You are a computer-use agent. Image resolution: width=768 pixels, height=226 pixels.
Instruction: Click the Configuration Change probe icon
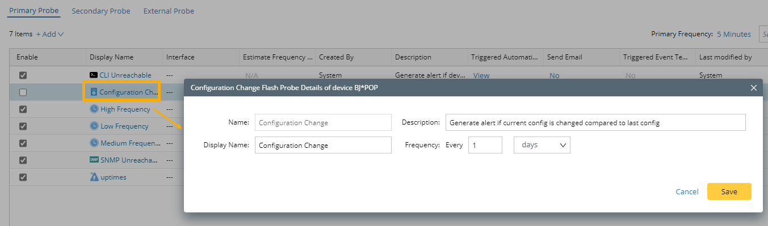tap(94, 92)
